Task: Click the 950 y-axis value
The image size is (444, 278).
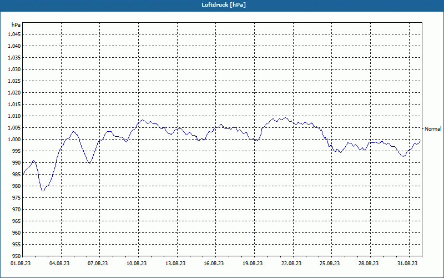Action: click(x=16, y=256)
